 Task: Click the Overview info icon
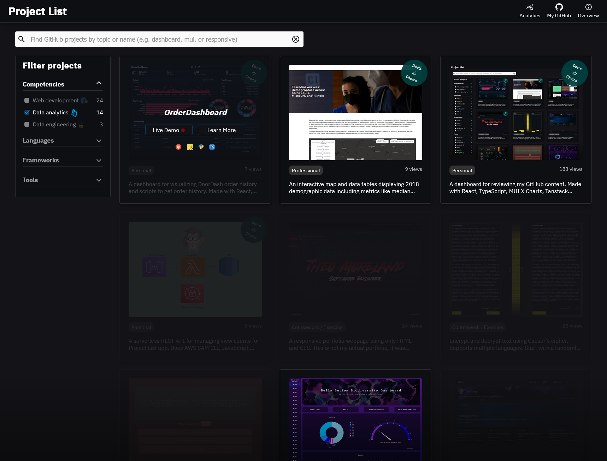pyautogui.click(x=588, y=7)
